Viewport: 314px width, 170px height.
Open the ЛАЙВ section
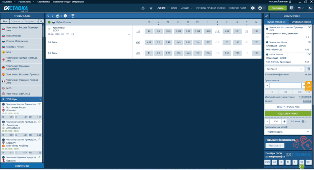pos(174,8)
